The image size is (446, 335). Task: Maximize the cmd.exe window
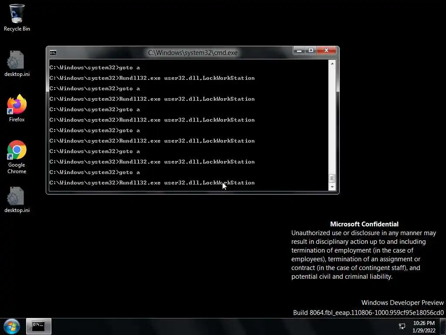(x=311, y=51)
